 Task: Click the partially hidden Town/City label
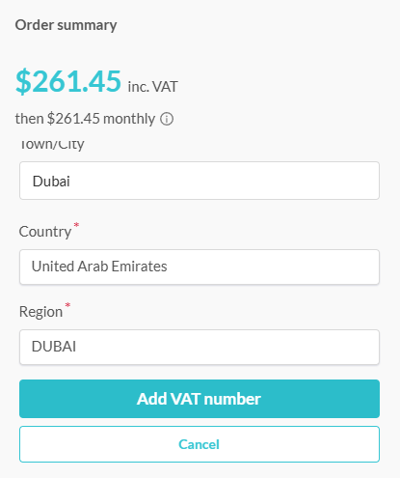click(52, 145)
